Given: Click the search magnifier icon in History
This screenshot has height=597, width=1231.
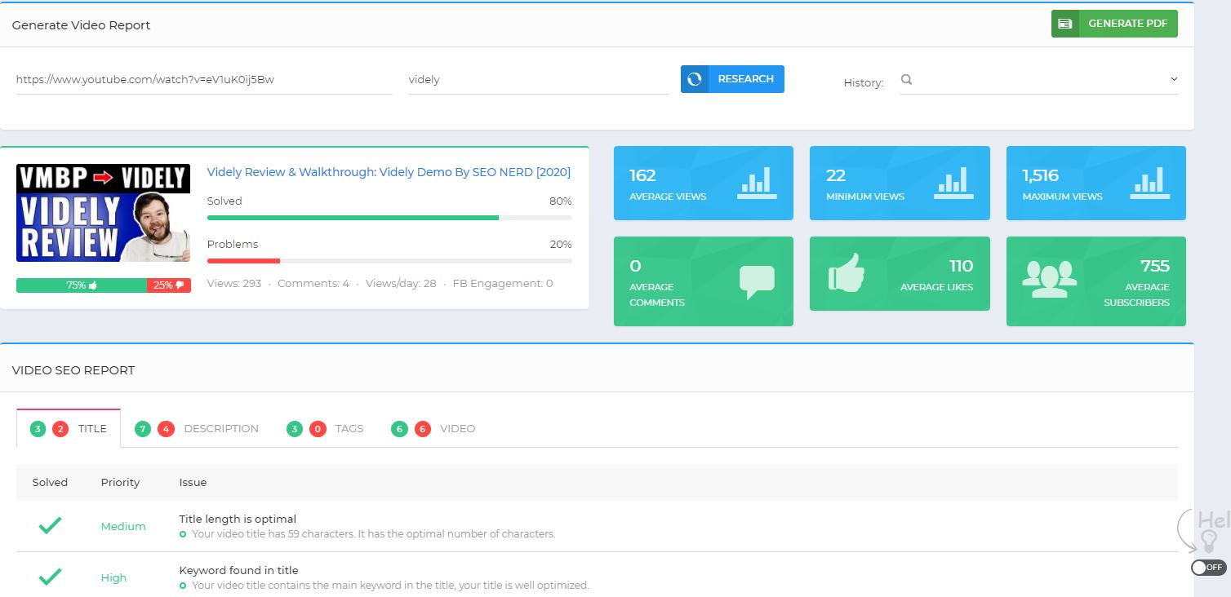Looking at the screenshot, I should [x=906, y=80].
